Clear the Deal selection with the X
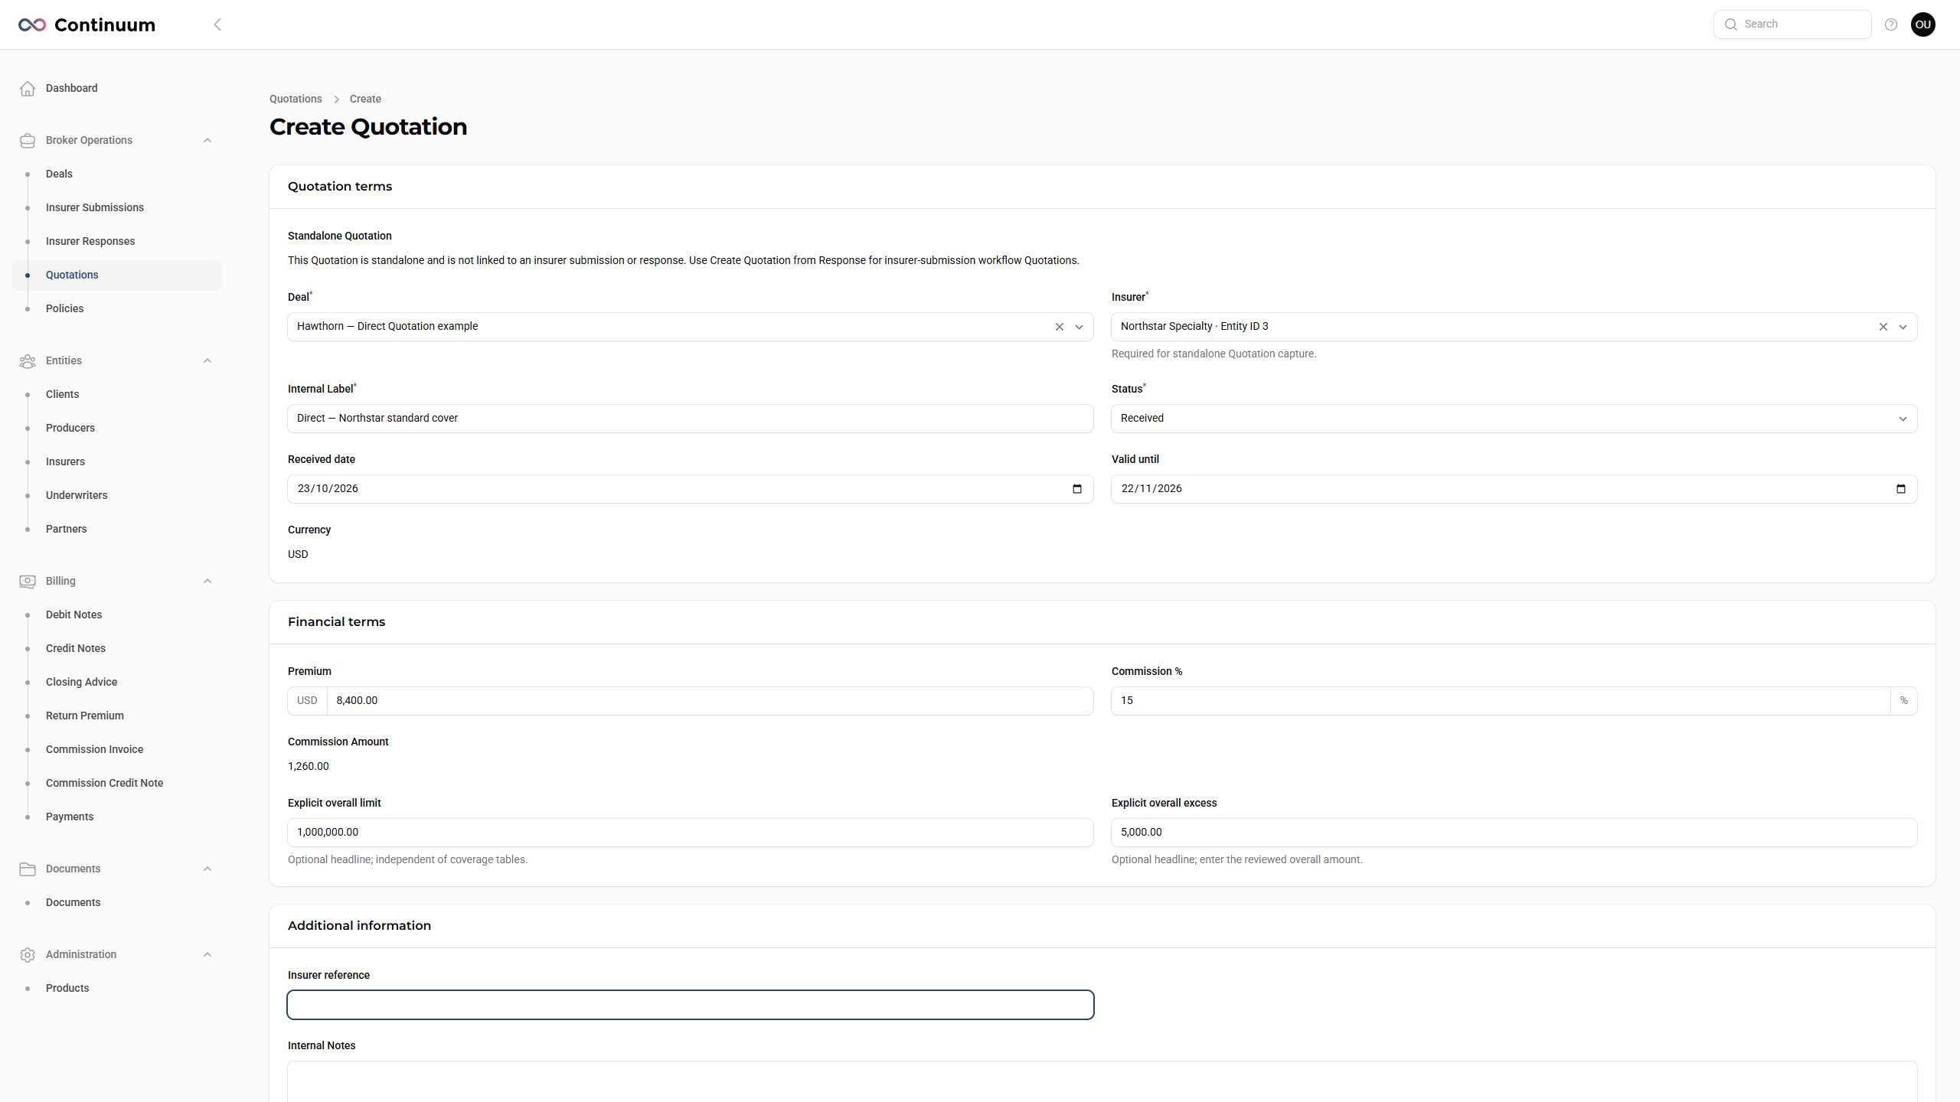The height and width of the screenshot is (1102, 1960). [1060, 327]
